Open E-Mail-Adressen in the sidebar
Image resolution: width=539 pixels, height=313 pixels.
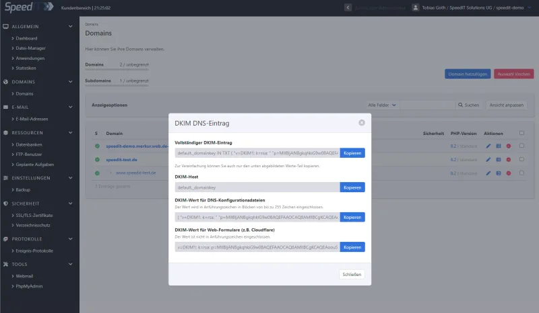[x=31, y=119]
